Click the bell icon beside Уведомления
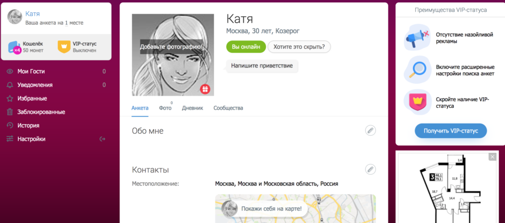The image size is (505, 223). [10, 85]
